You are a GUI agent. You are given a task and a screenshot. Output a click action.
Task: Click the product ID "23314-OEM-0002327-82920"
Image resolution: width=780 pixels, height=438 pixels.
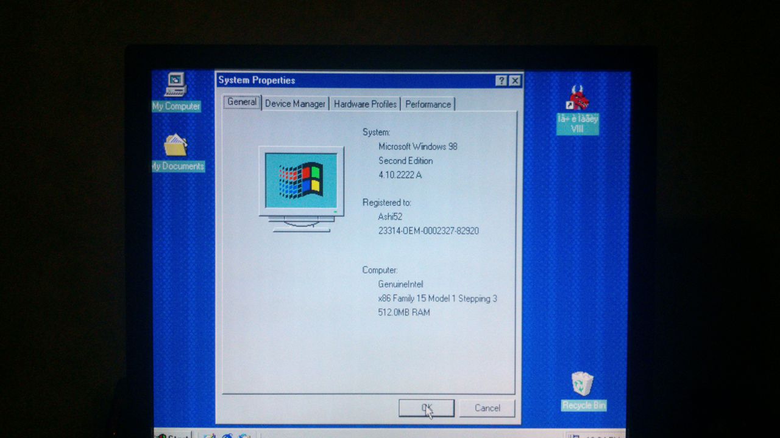tap(428, 231)
